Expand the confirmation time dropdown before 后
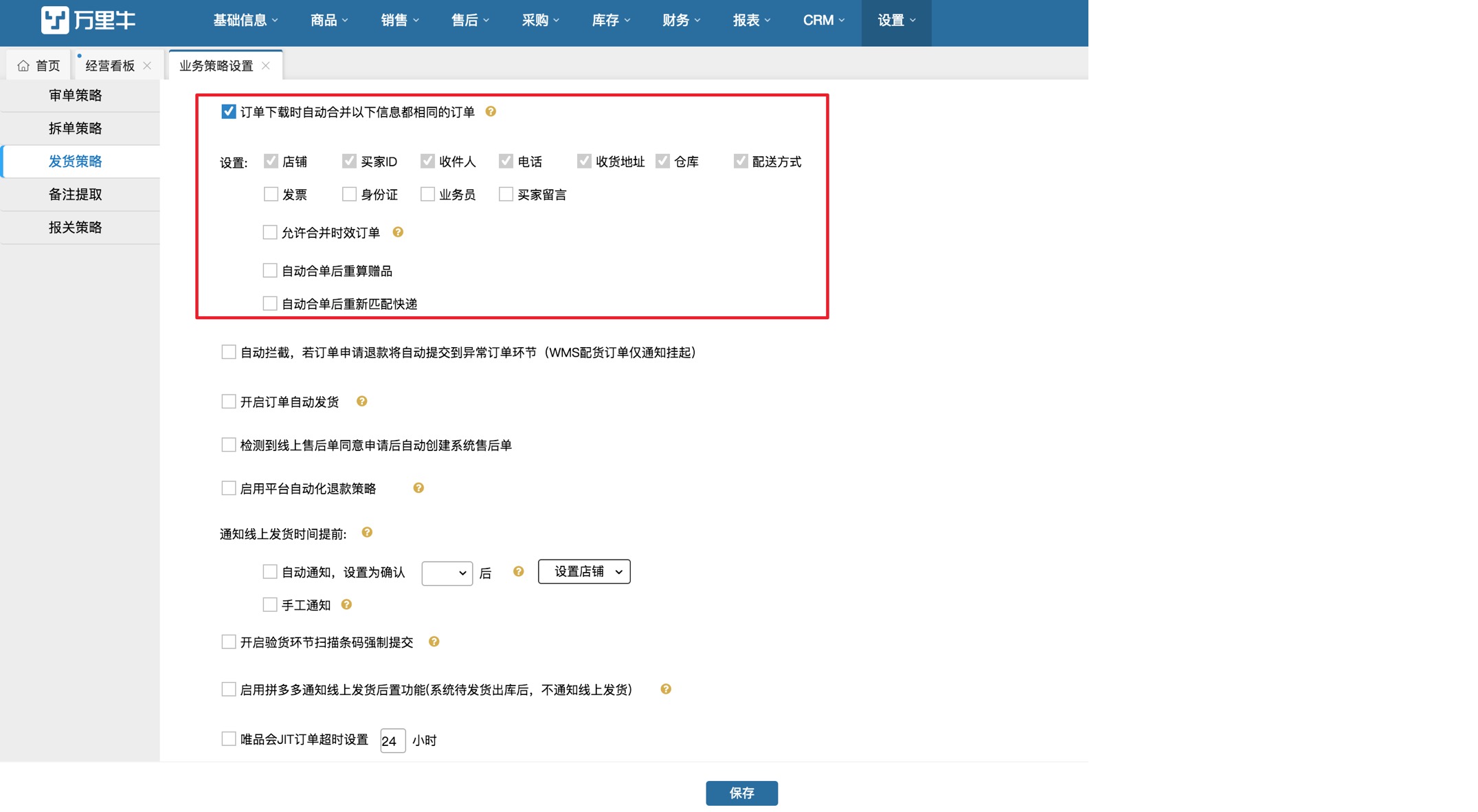Viewport: 1478px width, 812px height. pos(447,573)
